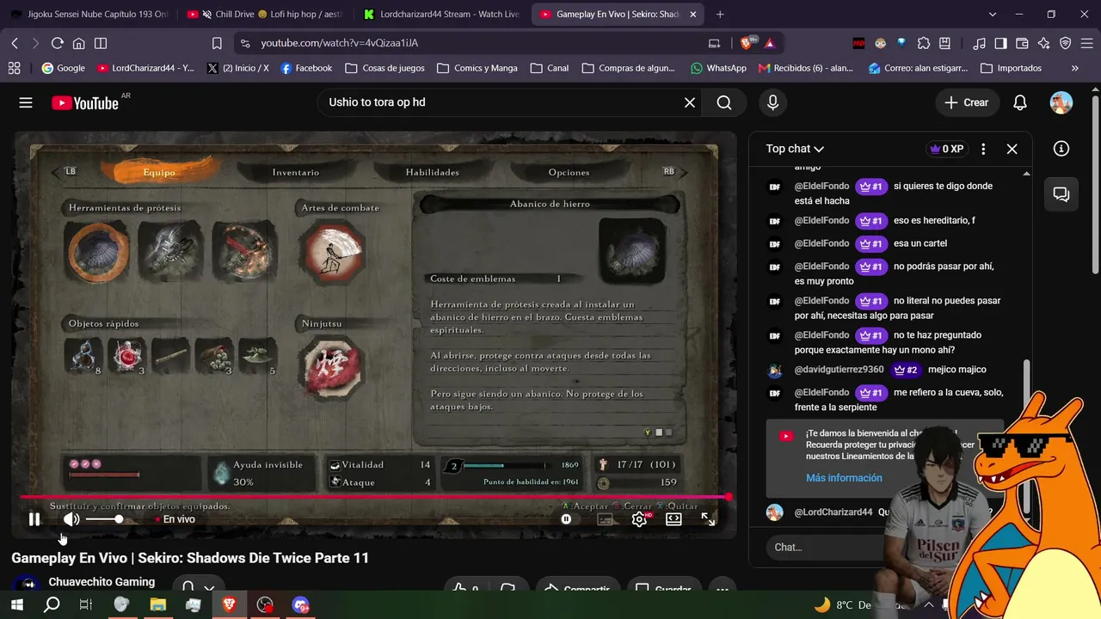This screenshot has height=619, width=1101.
Task: Click the Chuavechito Gaming channel name
Action: pyautogui.click(x=101, y=582)
